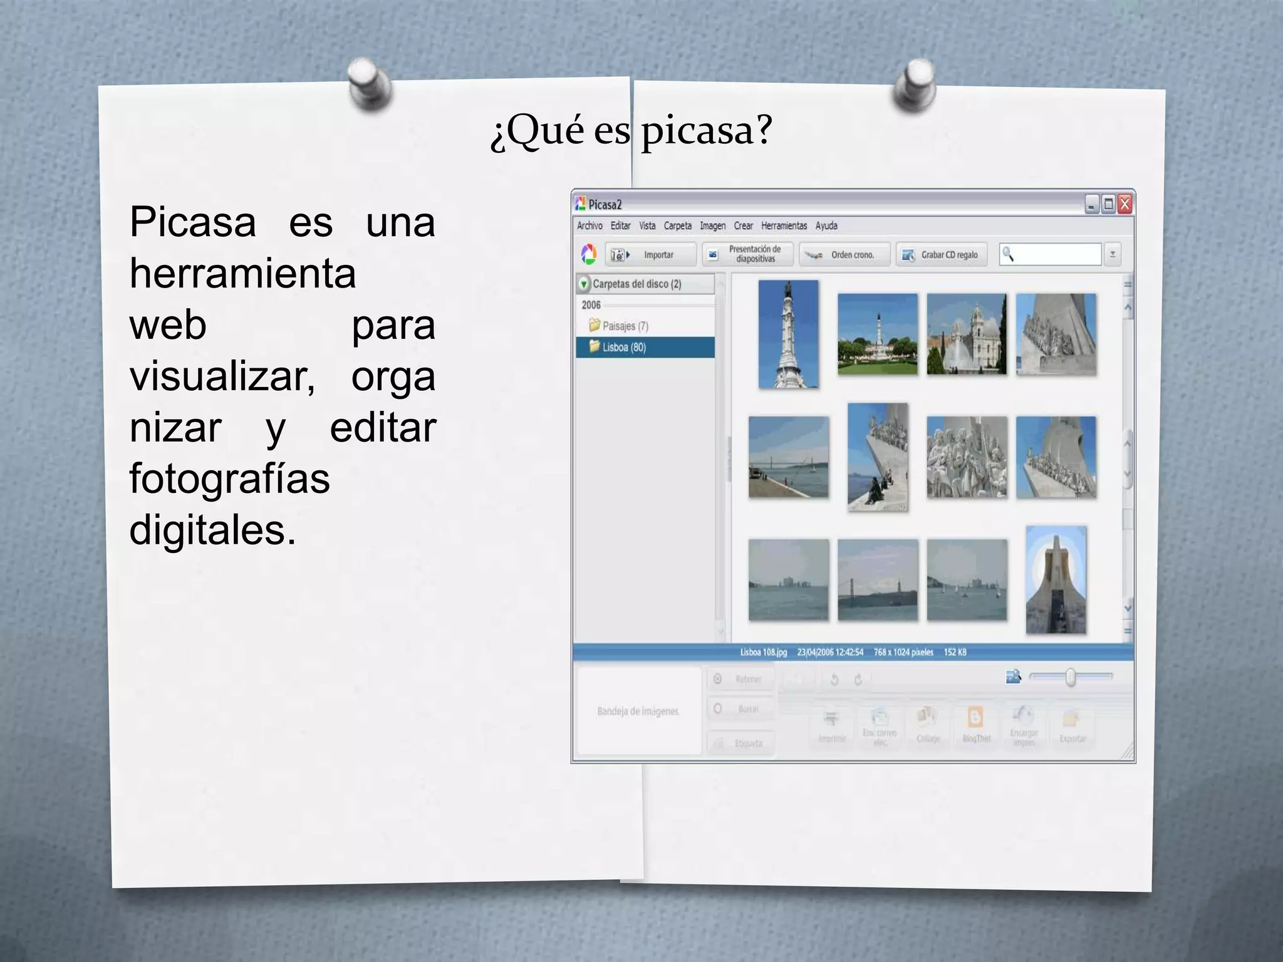Image resolution: width=1283 pixels, height=962 pixels.
Task: Open the dropdown arrow beside search box
Action: [1113, 254]
